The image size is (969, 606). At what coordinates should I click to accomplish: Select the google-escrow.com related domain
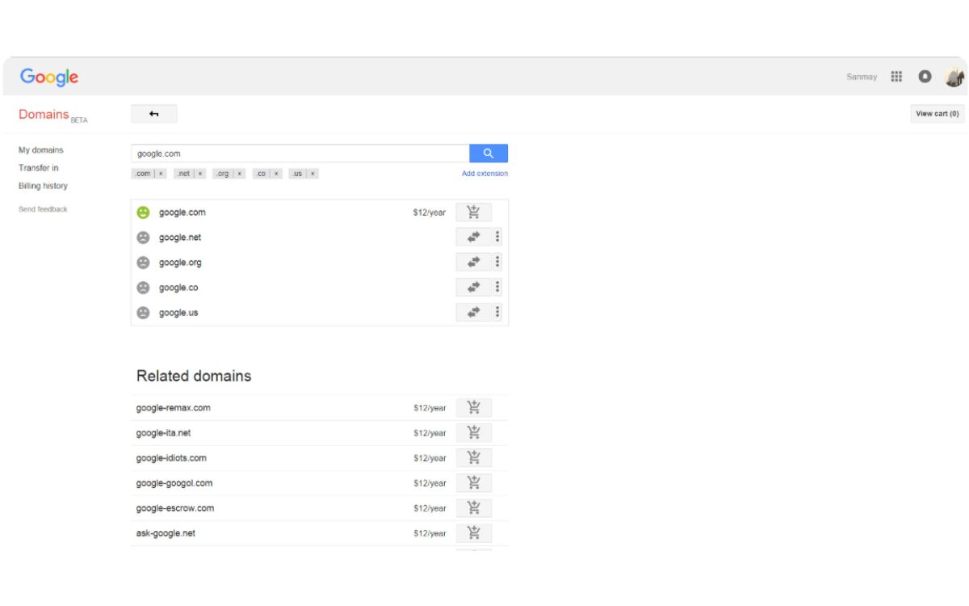click(x=175, y=508)
